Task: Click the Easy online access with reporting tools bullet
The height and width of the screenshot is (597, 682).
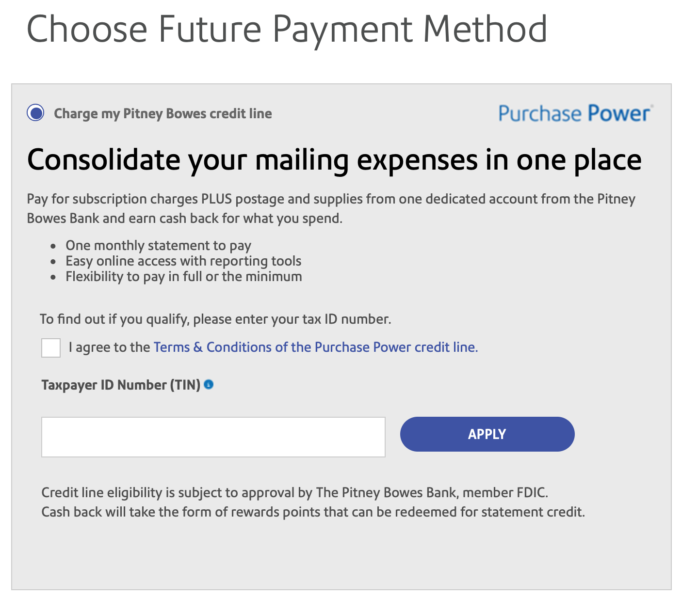Action: tap(183, 261)
